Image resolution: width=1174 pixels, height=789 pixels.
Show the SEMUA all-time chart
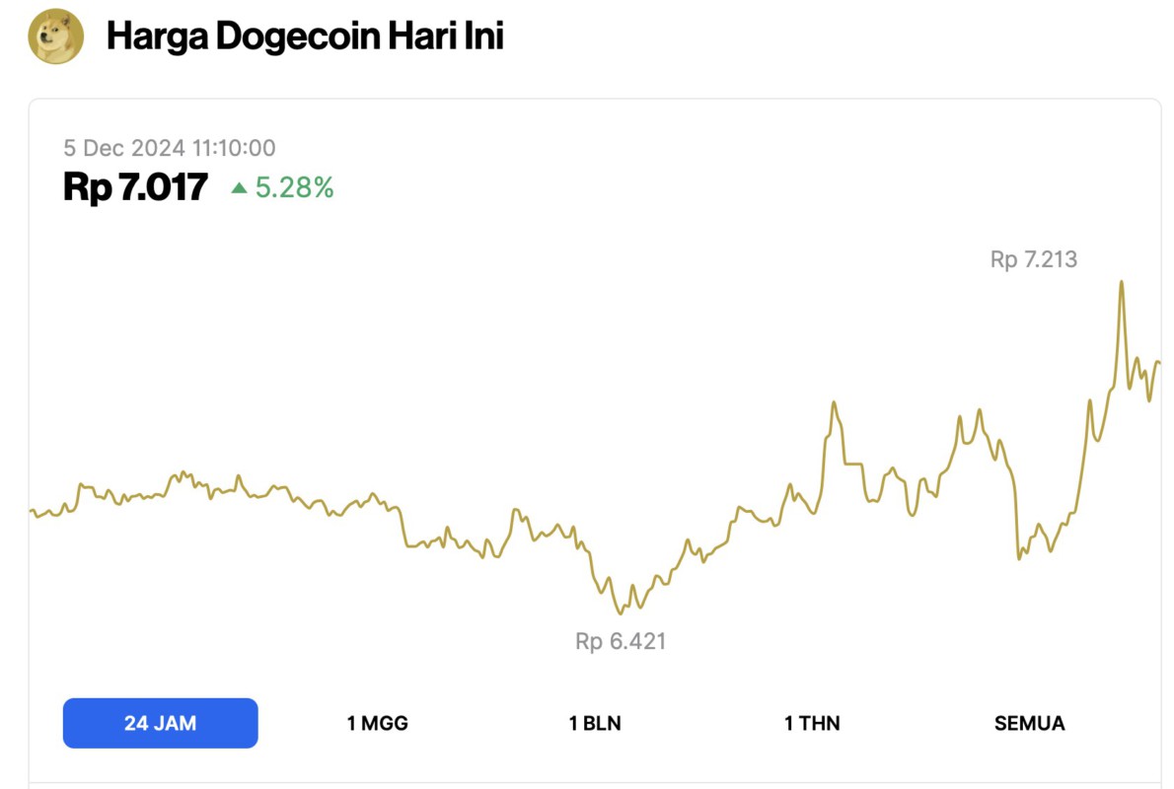point(1029,722)
